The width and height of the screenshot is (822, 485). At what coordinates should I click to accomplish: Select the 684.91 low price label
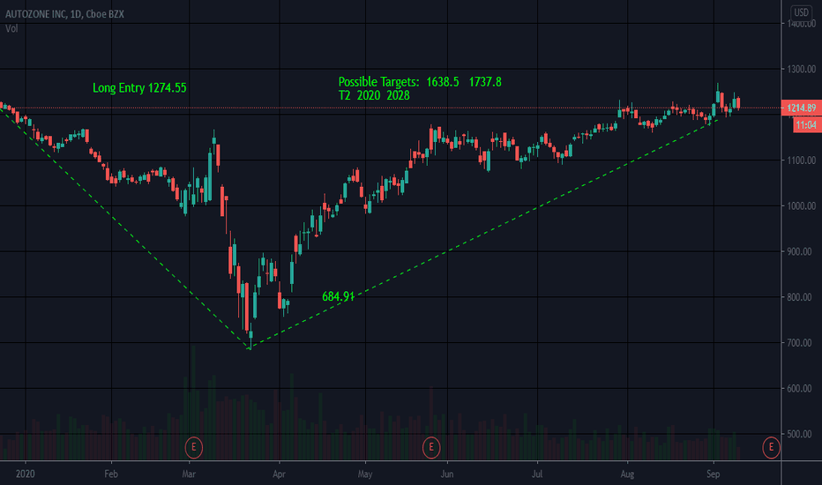[x=338, y=297]
